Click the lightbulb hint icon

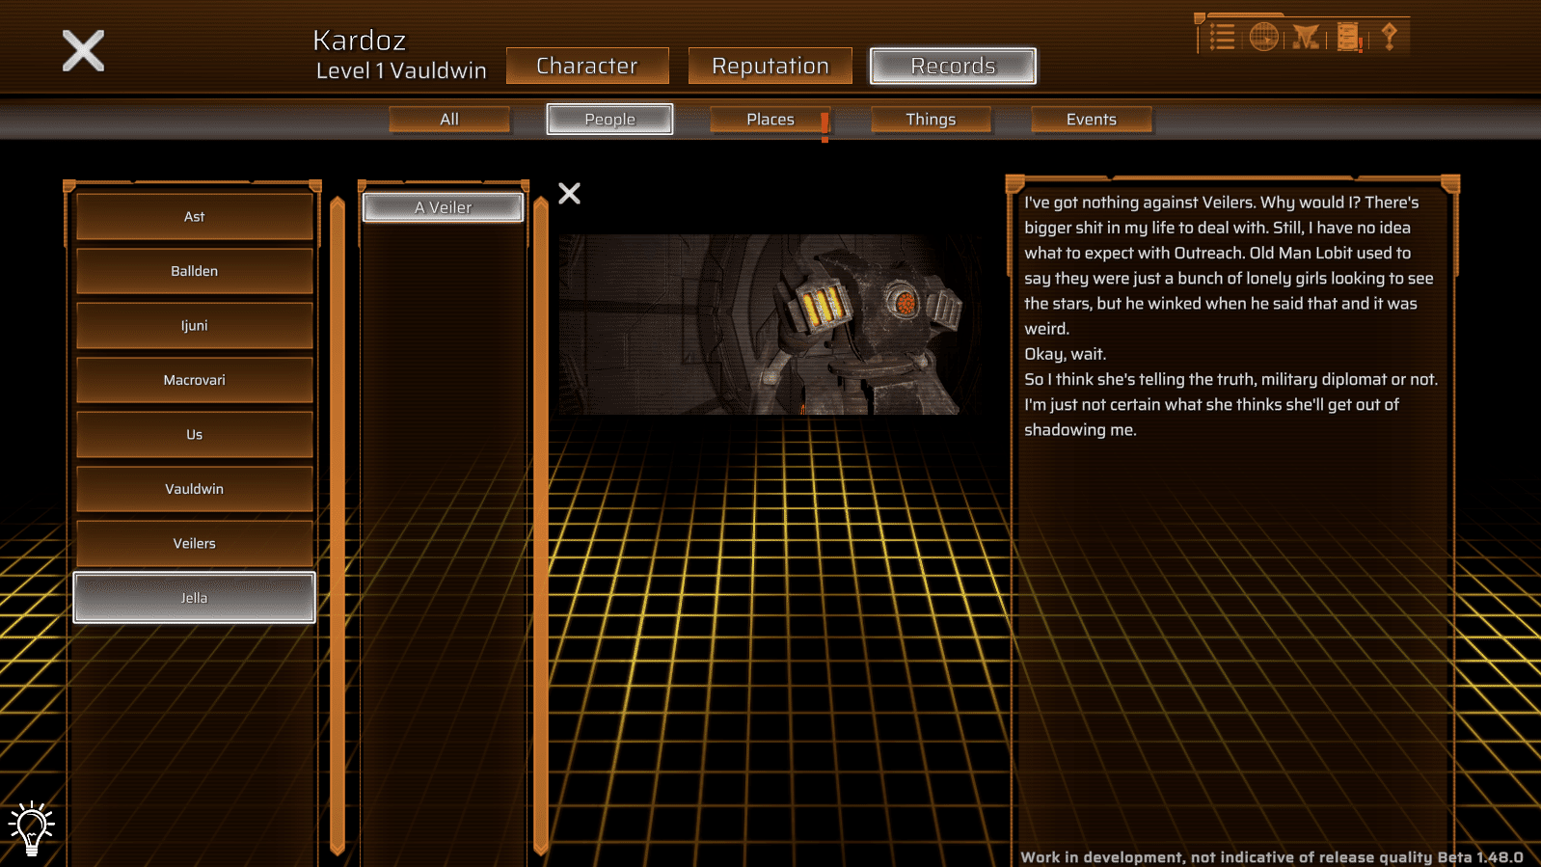(32, 827)
